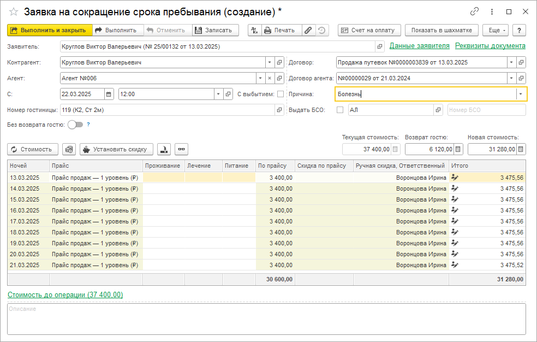Copy link to document via chain icon
This screenshot has height=342, width=537.
coord(474,11)
